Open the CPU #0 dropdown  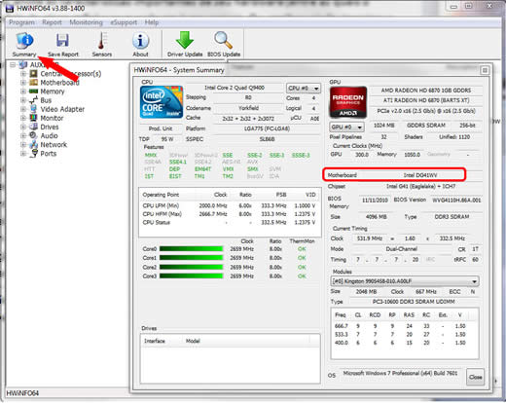[x=304, y=89]
